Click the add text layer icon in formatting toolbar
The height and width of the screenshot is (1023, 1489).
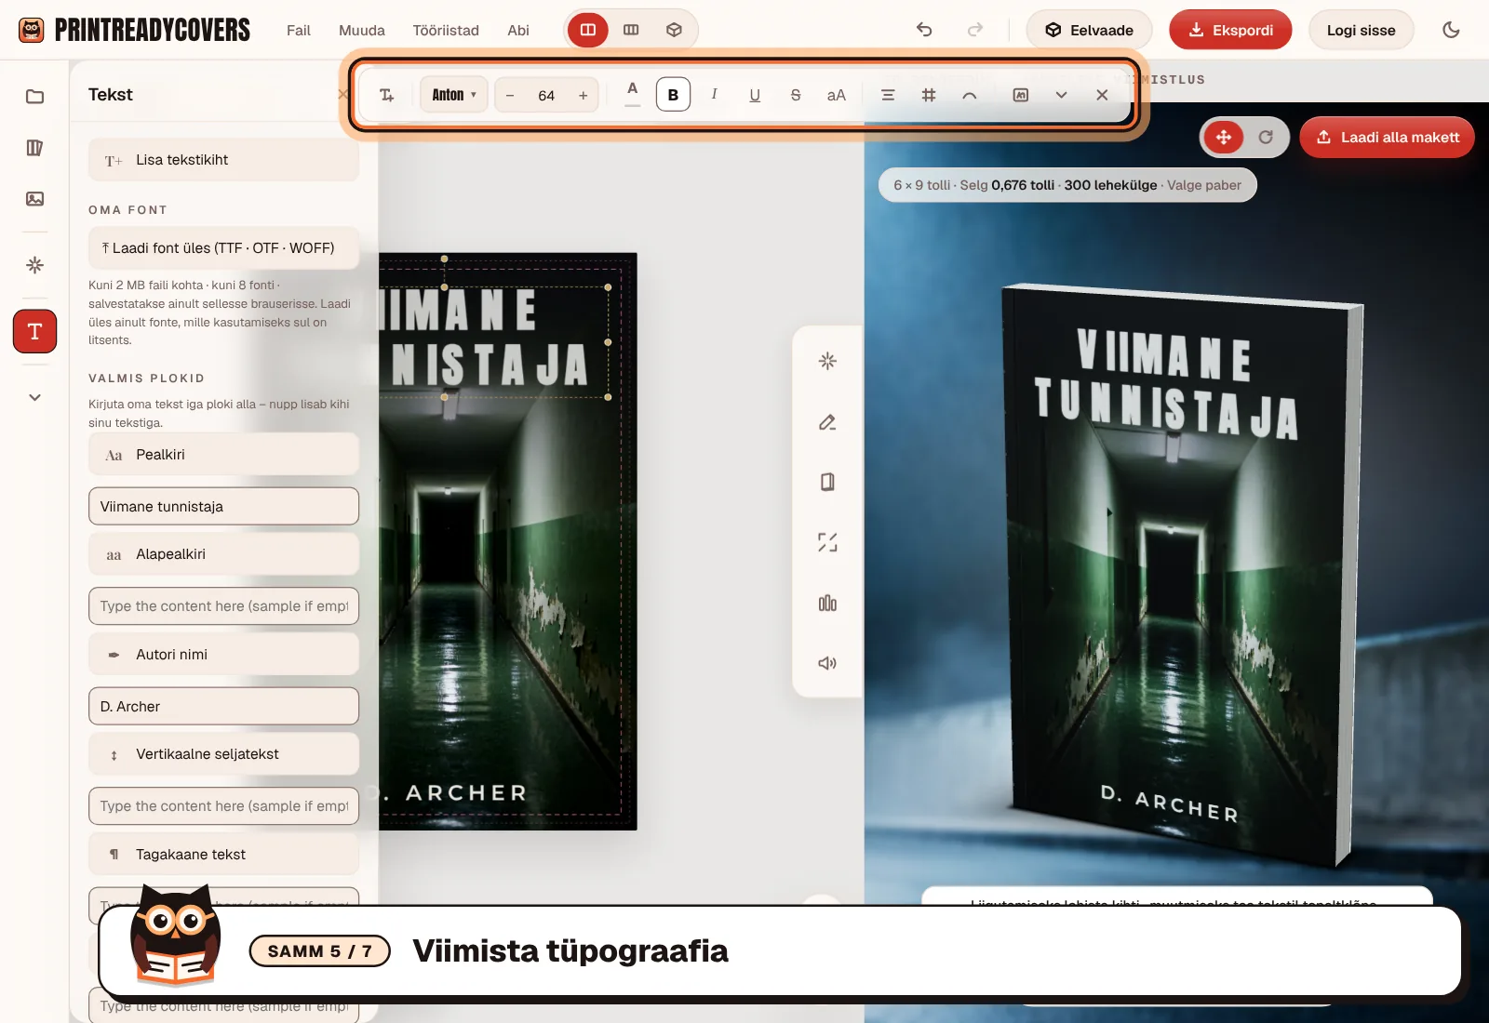387,95
